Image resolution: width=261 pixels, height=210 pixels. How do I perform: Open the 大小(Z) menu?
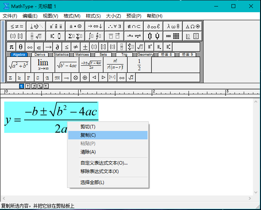113,16
